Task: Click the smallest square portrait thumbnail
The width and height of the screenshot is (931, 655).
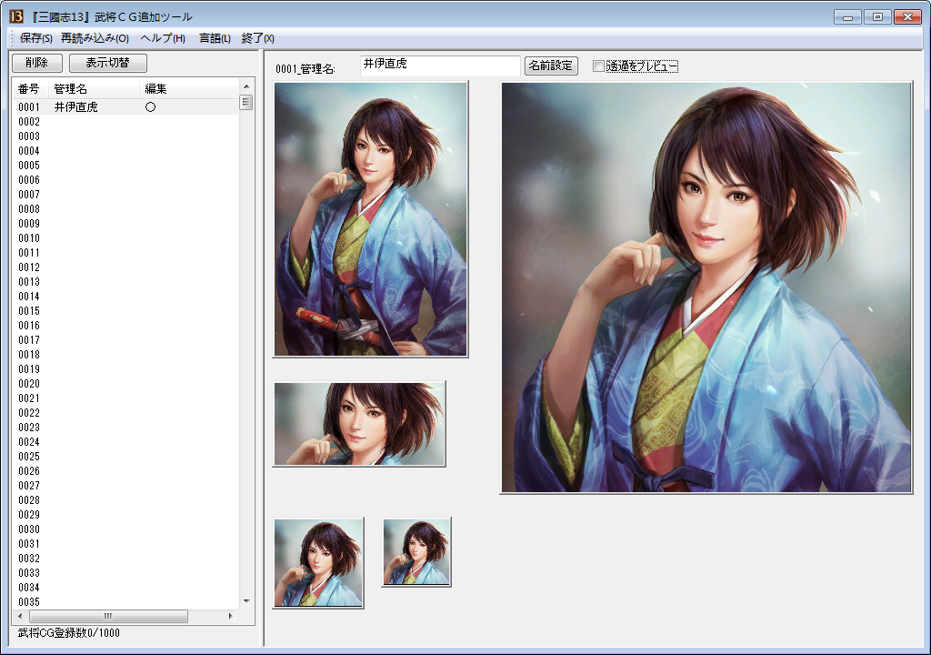Action: click(416, 552)
